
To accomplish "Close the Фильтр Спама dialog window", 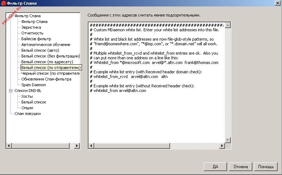I will point(277,4).
